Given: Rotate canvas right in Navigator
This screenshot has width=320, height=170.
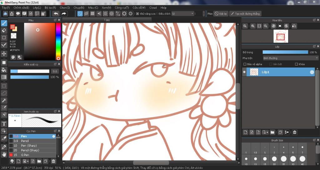Looking at the screenshot, I should click(286, 26).
